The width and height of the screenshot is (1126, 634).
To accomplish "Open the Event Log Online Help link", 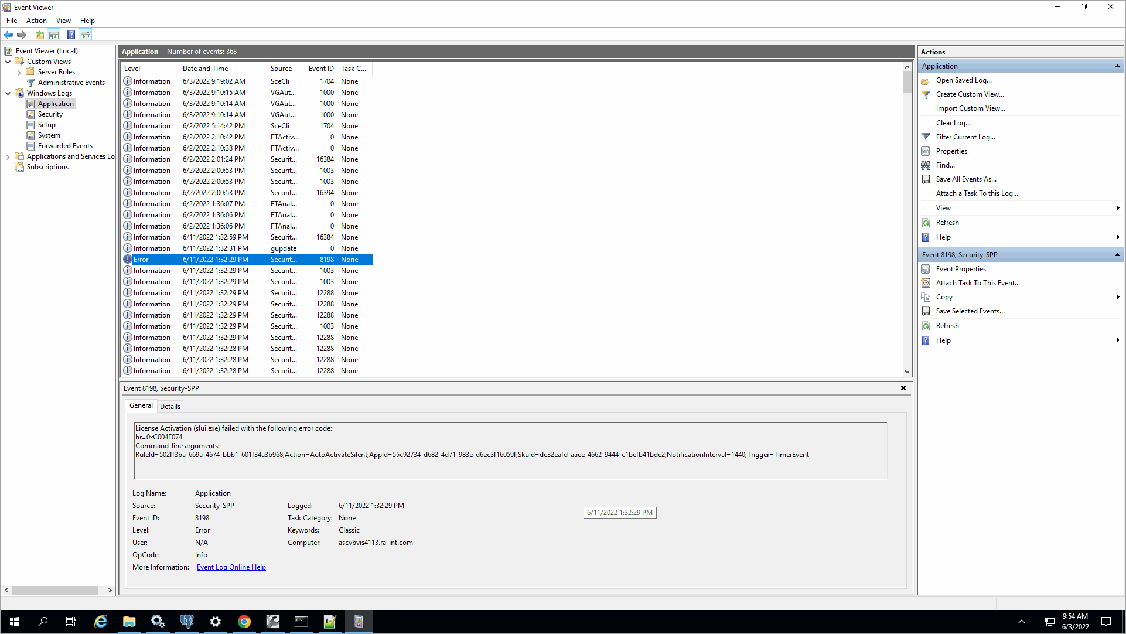I will tap(231, 567).
